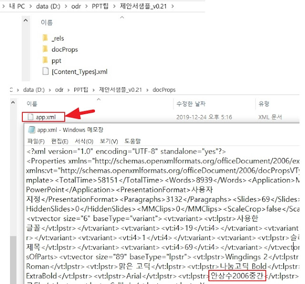Screen dimensions: 305x284
Task: Click 제안서샘플_v0.21 in the lower breadcrumb
Action: tap(121, 90)
